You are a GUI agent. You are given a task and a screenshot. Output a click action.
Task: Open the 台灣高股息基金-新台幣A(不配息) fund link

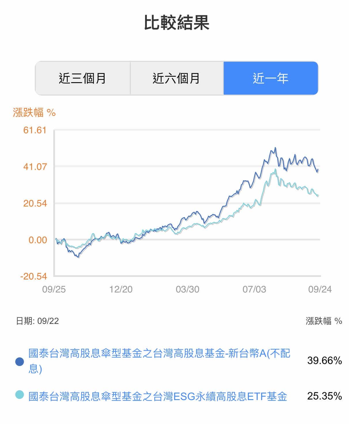pos(159,361)
